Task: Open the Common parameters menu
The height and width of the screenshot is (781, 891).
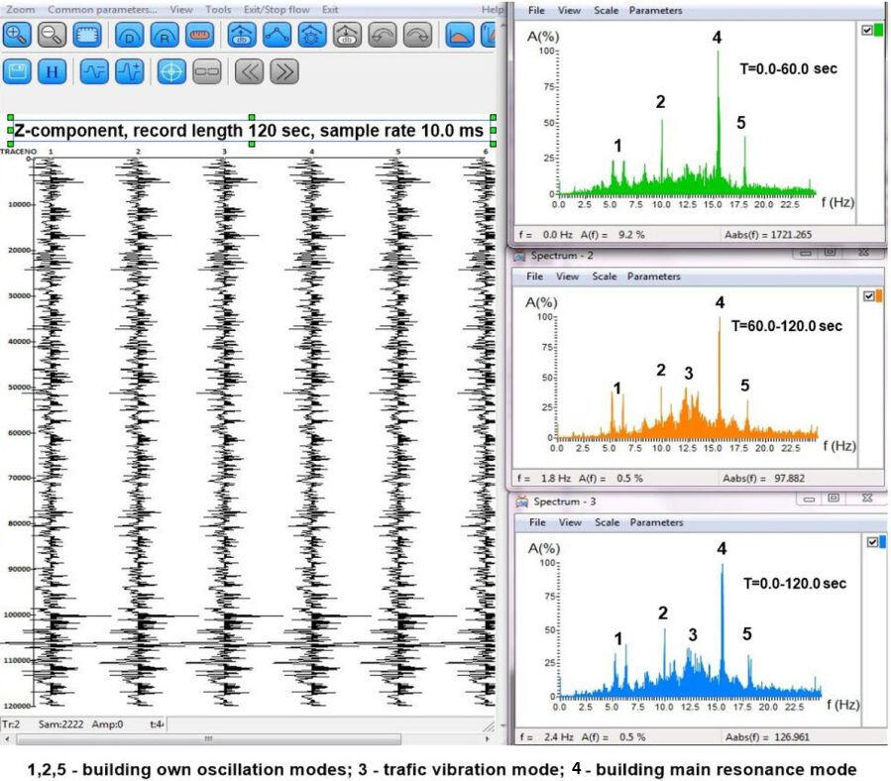Action: click(102, 9)
